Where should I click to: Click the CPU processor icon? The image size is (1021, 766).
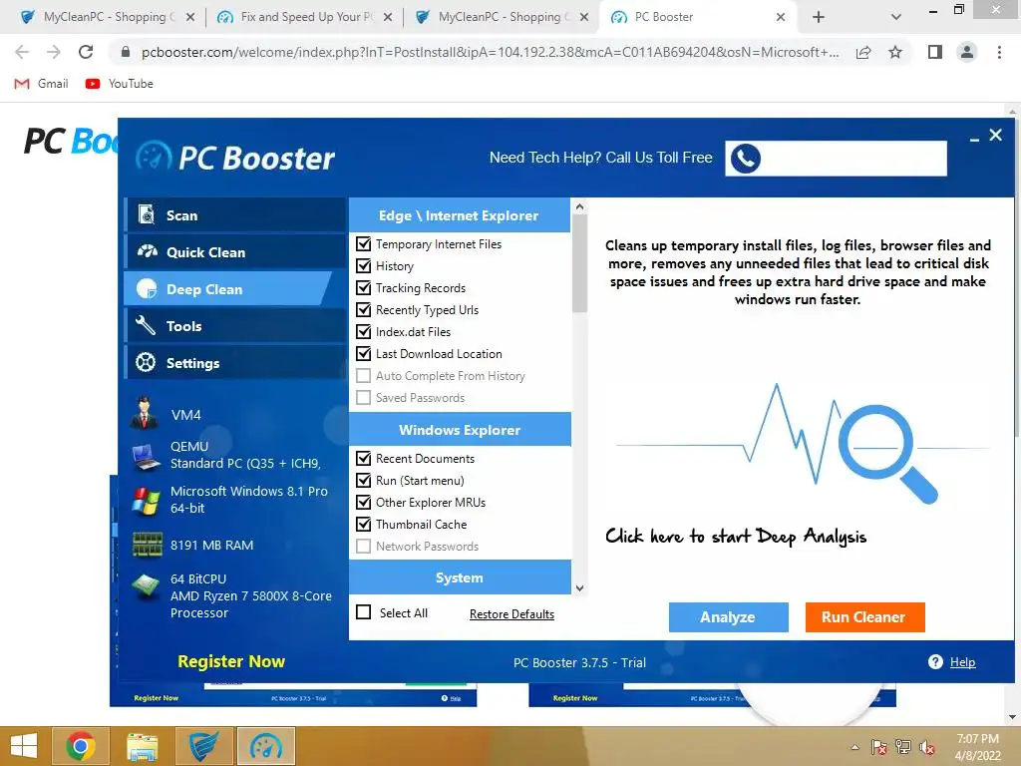[x=146, y=586]
